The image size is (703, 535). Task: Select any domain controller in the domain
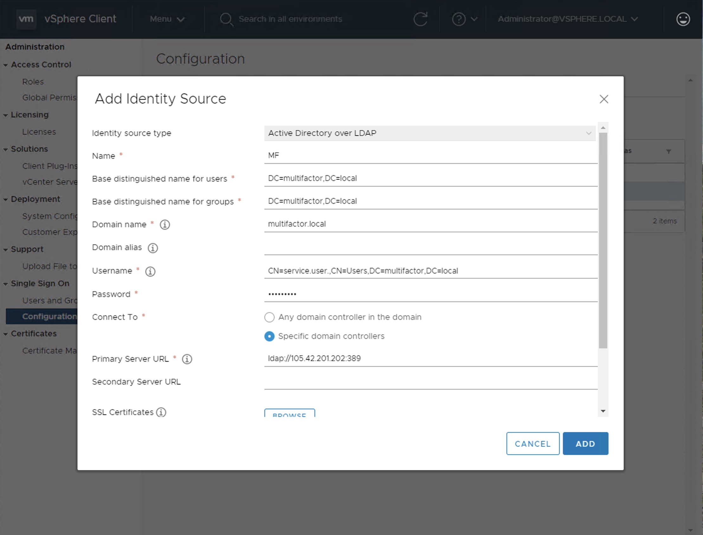click(x=269, y=317)
